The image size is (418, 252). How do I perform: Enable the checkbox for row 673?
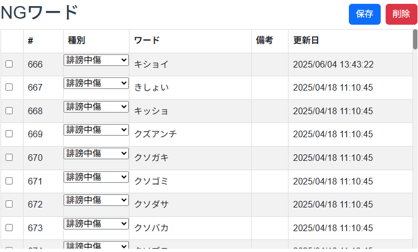pos(9,227)
